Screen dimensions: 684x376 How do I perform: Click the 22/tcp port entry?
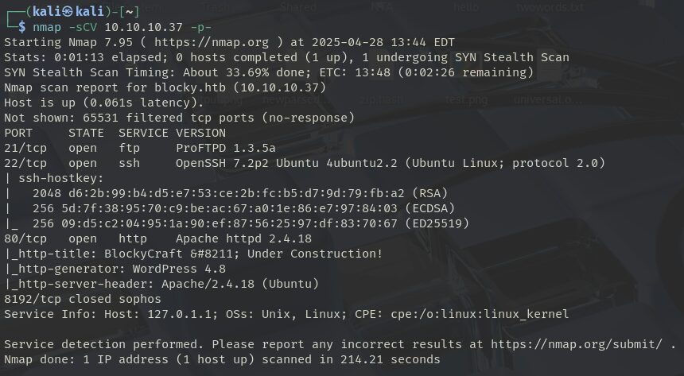25,163
